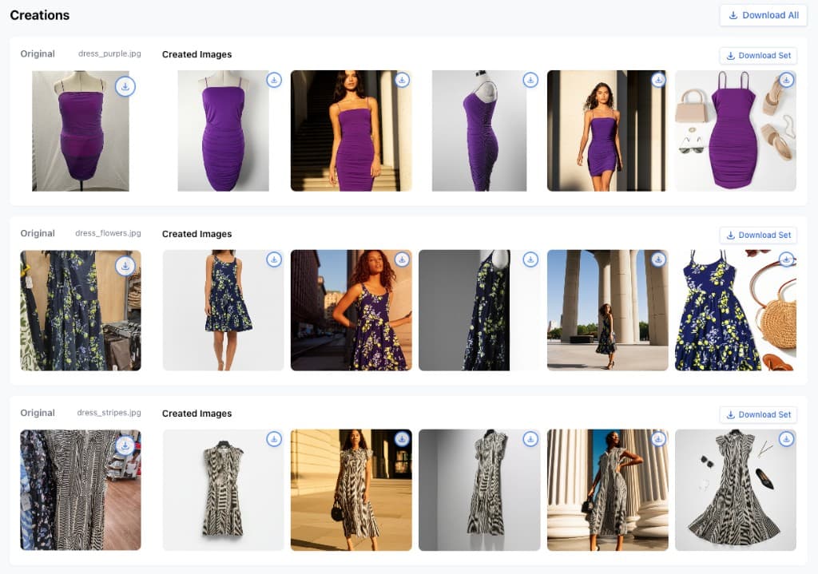Download the purple dress side-view mannequin image
Viewport: 818px width, 574px height.
tap(530, 80)
